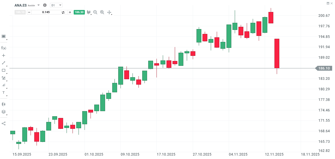Zoom in on the chart
Screen dimensions: 335x159
(102, 12)
